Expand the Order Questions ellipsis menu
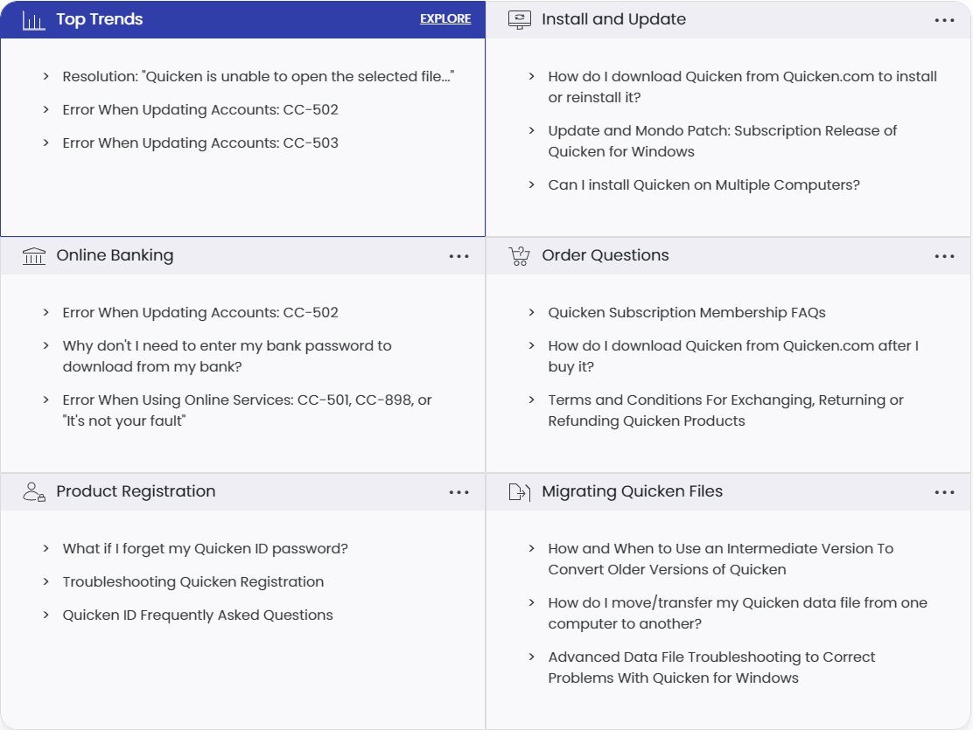Image resolution: width=973 pixels, height=730 pixels. coord(944,256)
